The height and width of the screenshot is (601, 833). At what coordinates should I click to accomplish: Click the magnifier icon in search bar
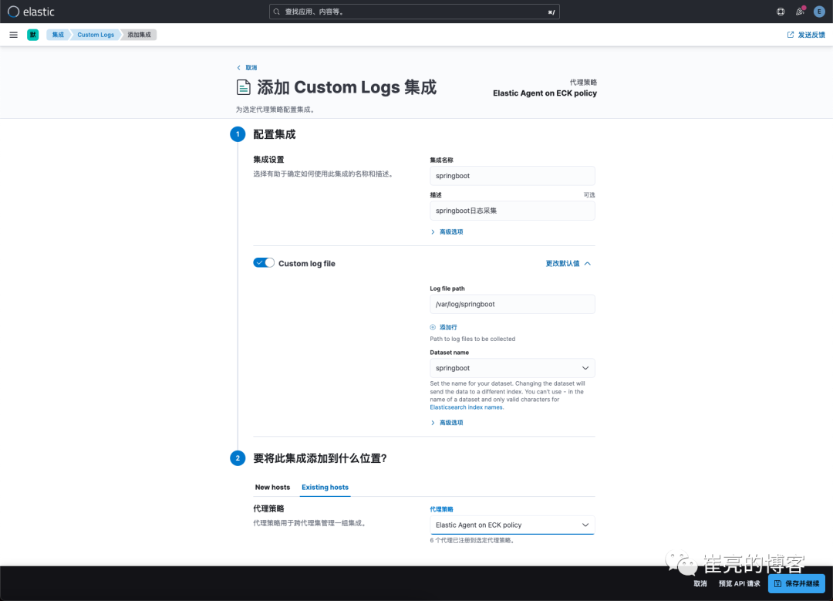pos(277,12)
